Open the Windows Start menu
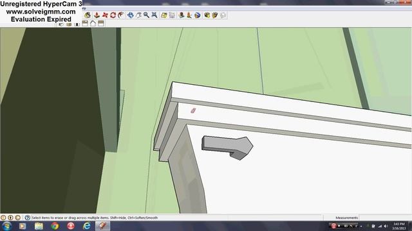This screenshot has width=412, height=231. [x=6, y=226]
